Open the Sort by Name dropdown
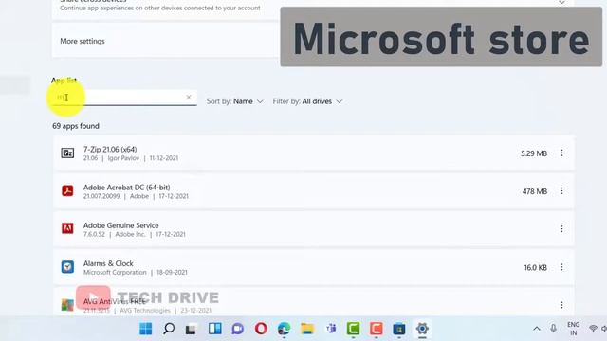This screenshot has width=607, height=341. coord(235,101)
